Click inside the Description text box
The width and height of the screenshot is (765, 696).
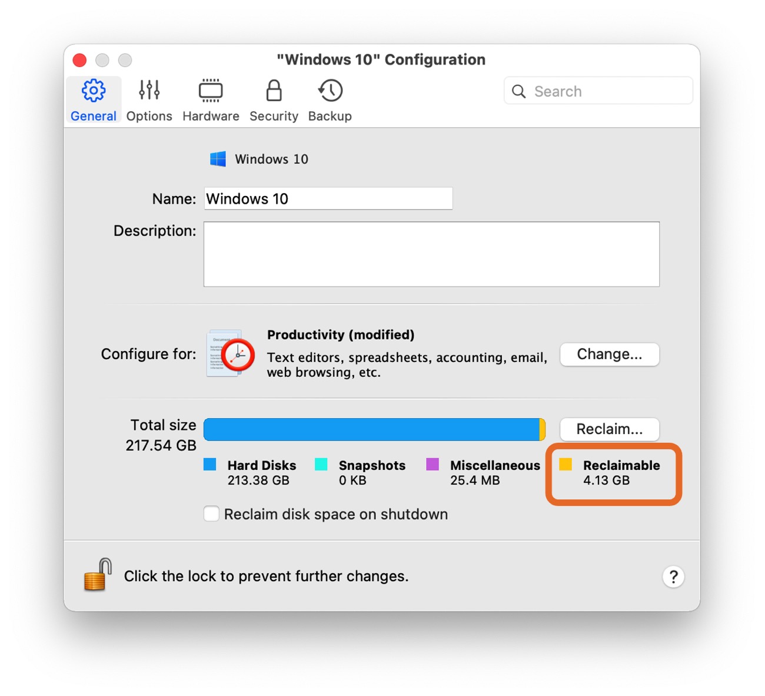pos(431,254)
